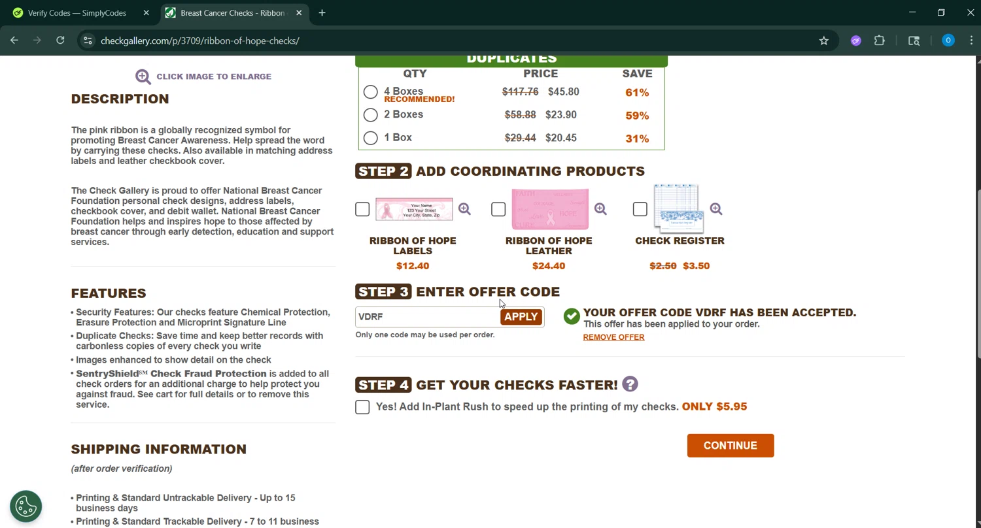This screenshot has height=528, width=981.
Task: Click the Features heading
Action: [x=109, y=293]
